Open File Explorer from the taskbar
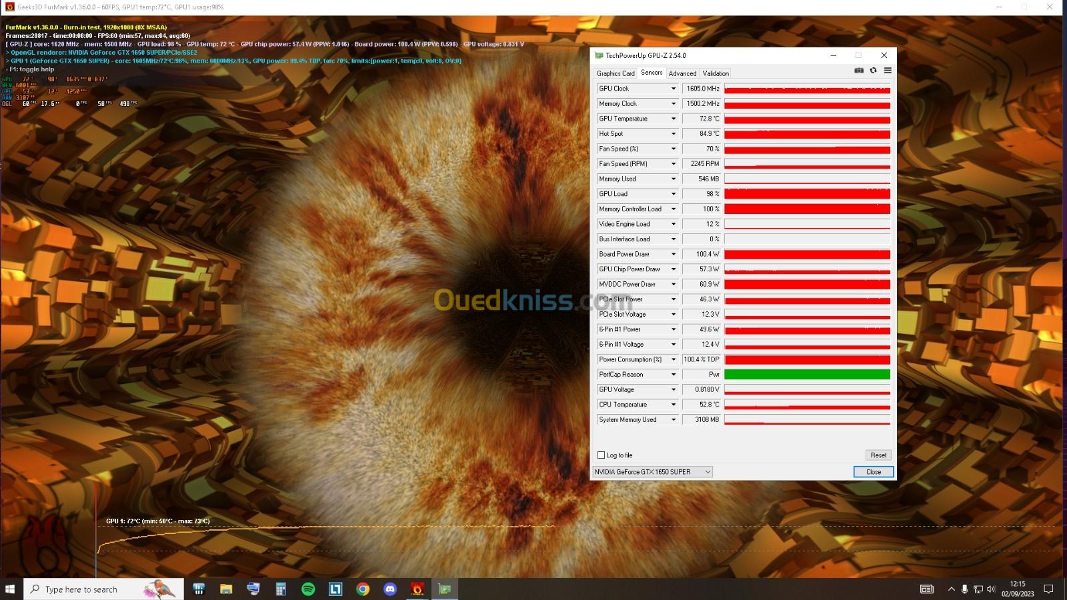The height and width of the screenshot is (600, 1067). 226,589
